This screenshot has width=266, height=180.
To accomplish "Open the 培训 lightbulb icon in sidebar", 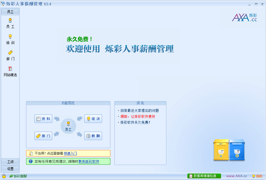I will 10,37.
